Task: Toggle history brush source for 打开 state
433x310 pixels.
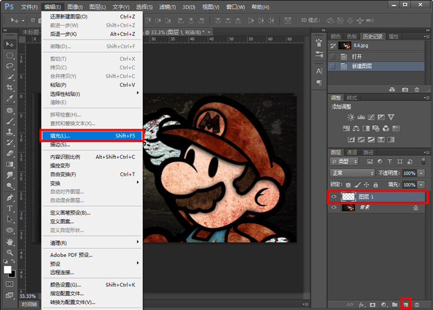Action: [333, 57]
